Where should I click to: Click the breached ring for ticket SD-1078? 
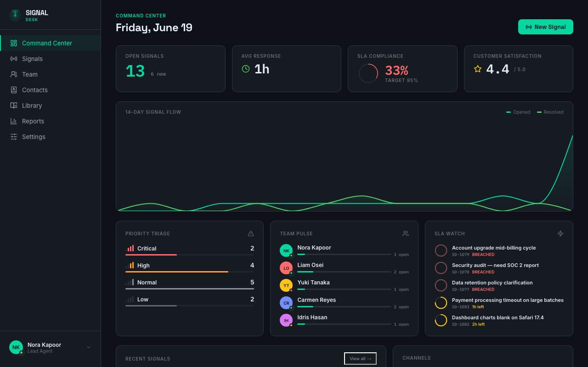click(441, 268)
